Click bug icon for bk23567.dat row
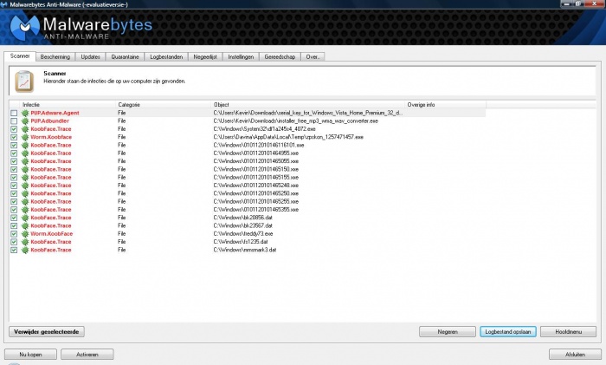This screenshot has height=365, width=606. click(25, 225)
